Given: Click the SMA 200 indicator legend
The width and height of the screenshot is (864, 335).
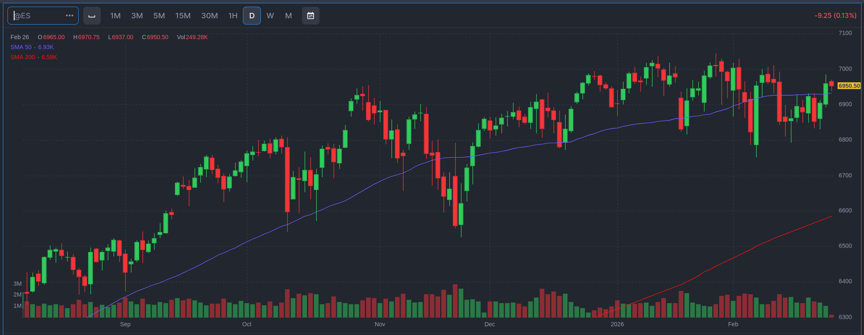Looking at the screenshot, I should point(34,57).
